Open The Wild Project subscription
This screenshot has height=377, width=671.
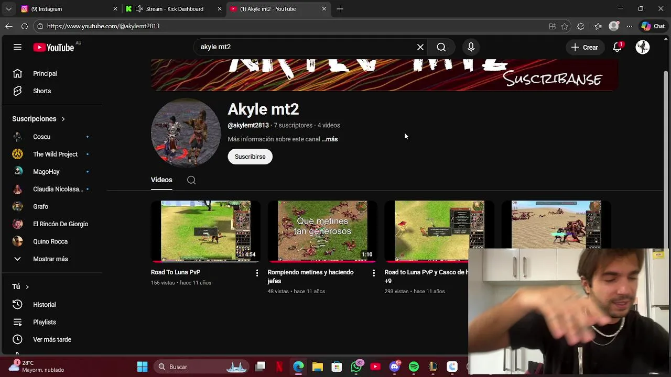tap(51, 154)
